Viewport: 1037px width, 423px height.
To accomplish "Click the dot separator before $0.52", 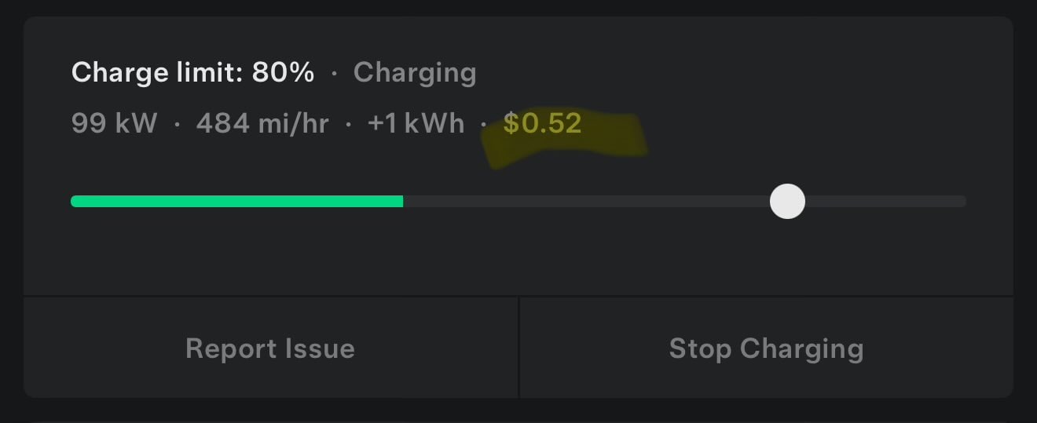I will pyautogui.click(x=484, y=124).
